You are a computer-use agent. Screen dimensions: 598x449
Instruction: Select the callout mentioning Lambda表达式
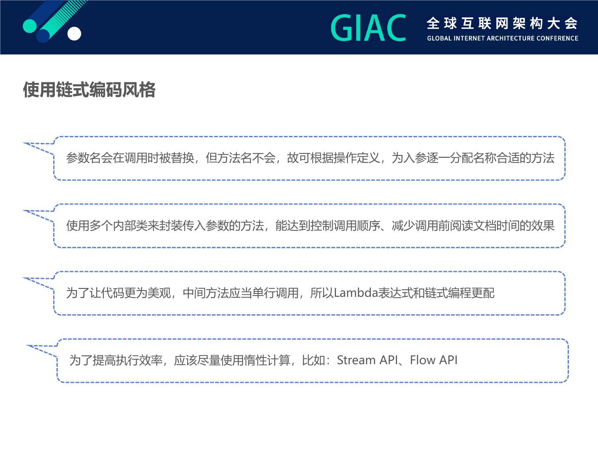[x=309, y=293]
